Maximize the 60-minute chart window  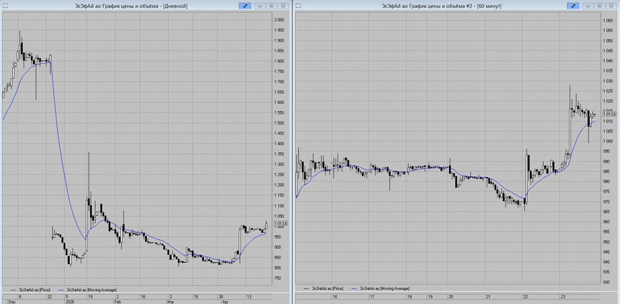pos(600,6)
